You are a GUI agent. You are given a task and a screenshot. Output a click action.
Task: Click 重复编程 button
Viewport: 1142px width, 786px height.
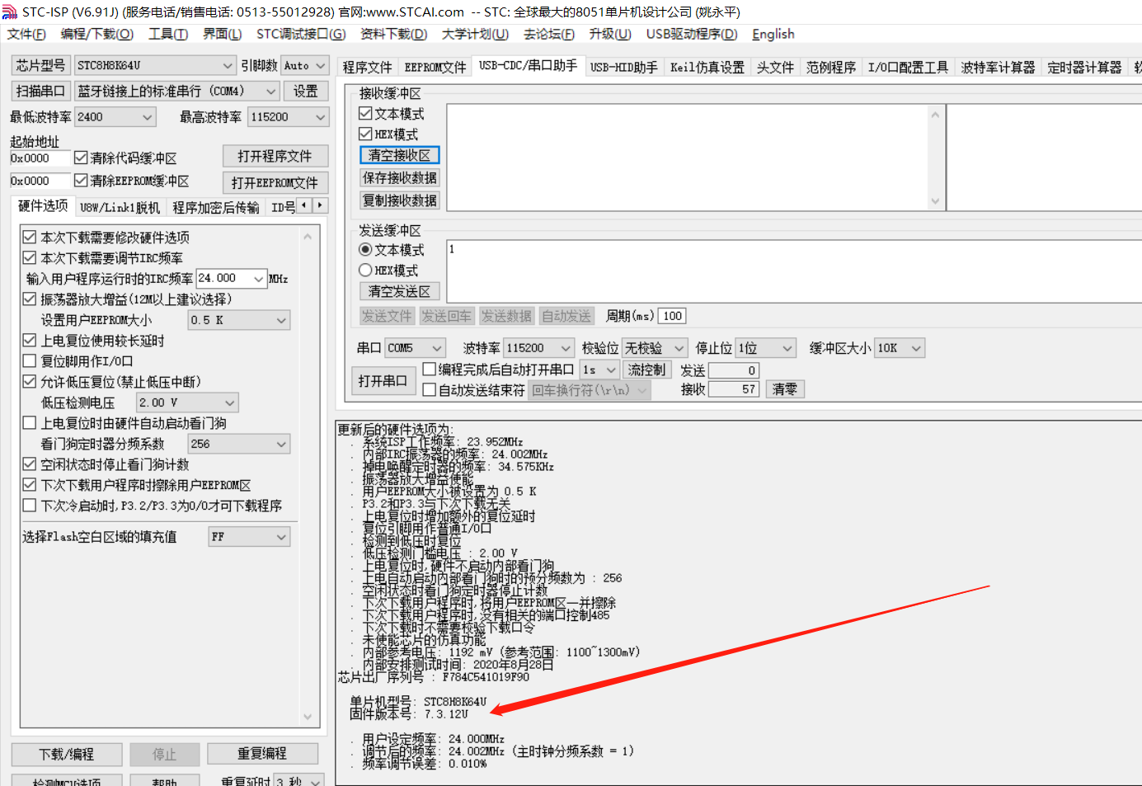click(x=262, y=753)
